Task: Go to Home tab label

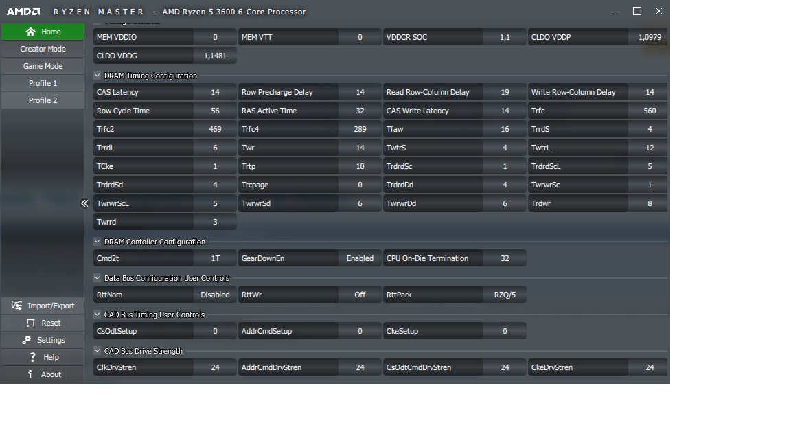Action: [x=51, y=32]
